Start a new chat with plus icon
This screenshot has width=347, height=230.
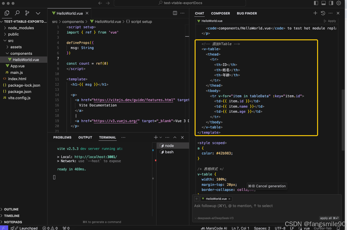pyautogui.click(x=315, y=13)
